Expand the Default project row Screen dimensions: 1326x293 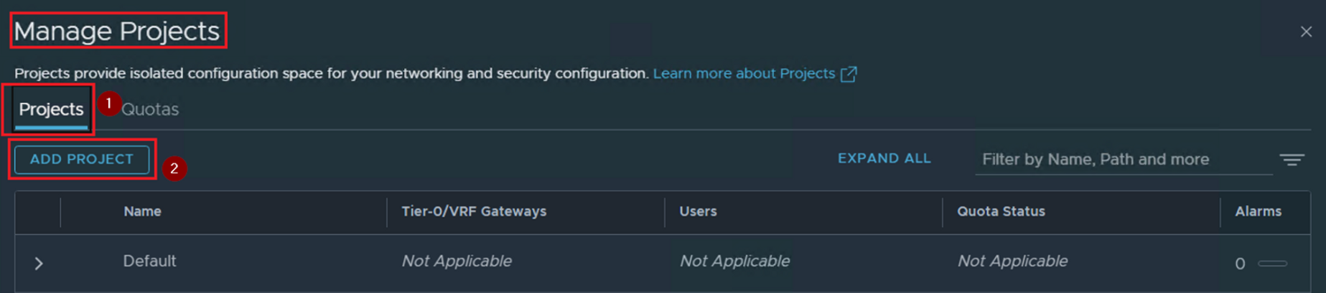(39, 264)
